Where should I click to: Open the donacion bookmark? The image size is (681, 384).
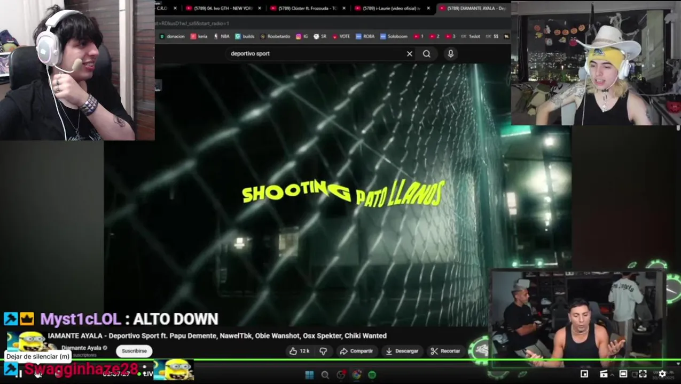click(172, 36)
